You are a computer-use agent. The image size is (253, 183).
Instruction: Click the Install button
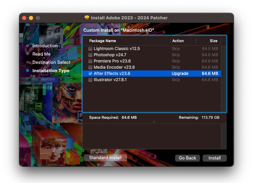[215, 158]
